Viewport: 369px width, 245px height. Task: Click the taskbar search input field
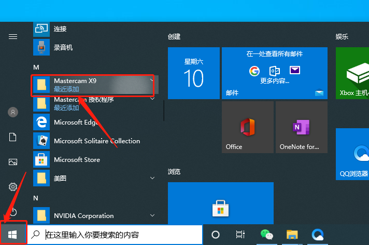click(x=115, y=235)
